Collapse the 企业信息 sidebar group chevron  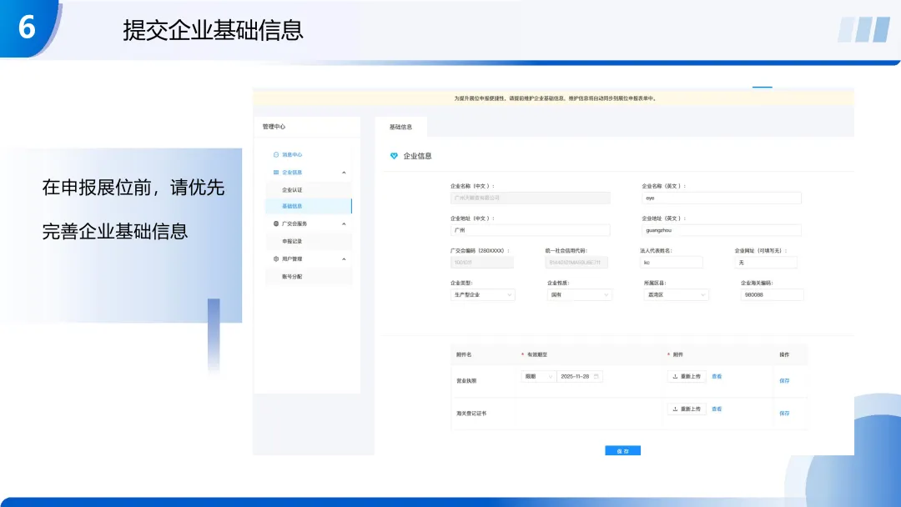point(344,173)
